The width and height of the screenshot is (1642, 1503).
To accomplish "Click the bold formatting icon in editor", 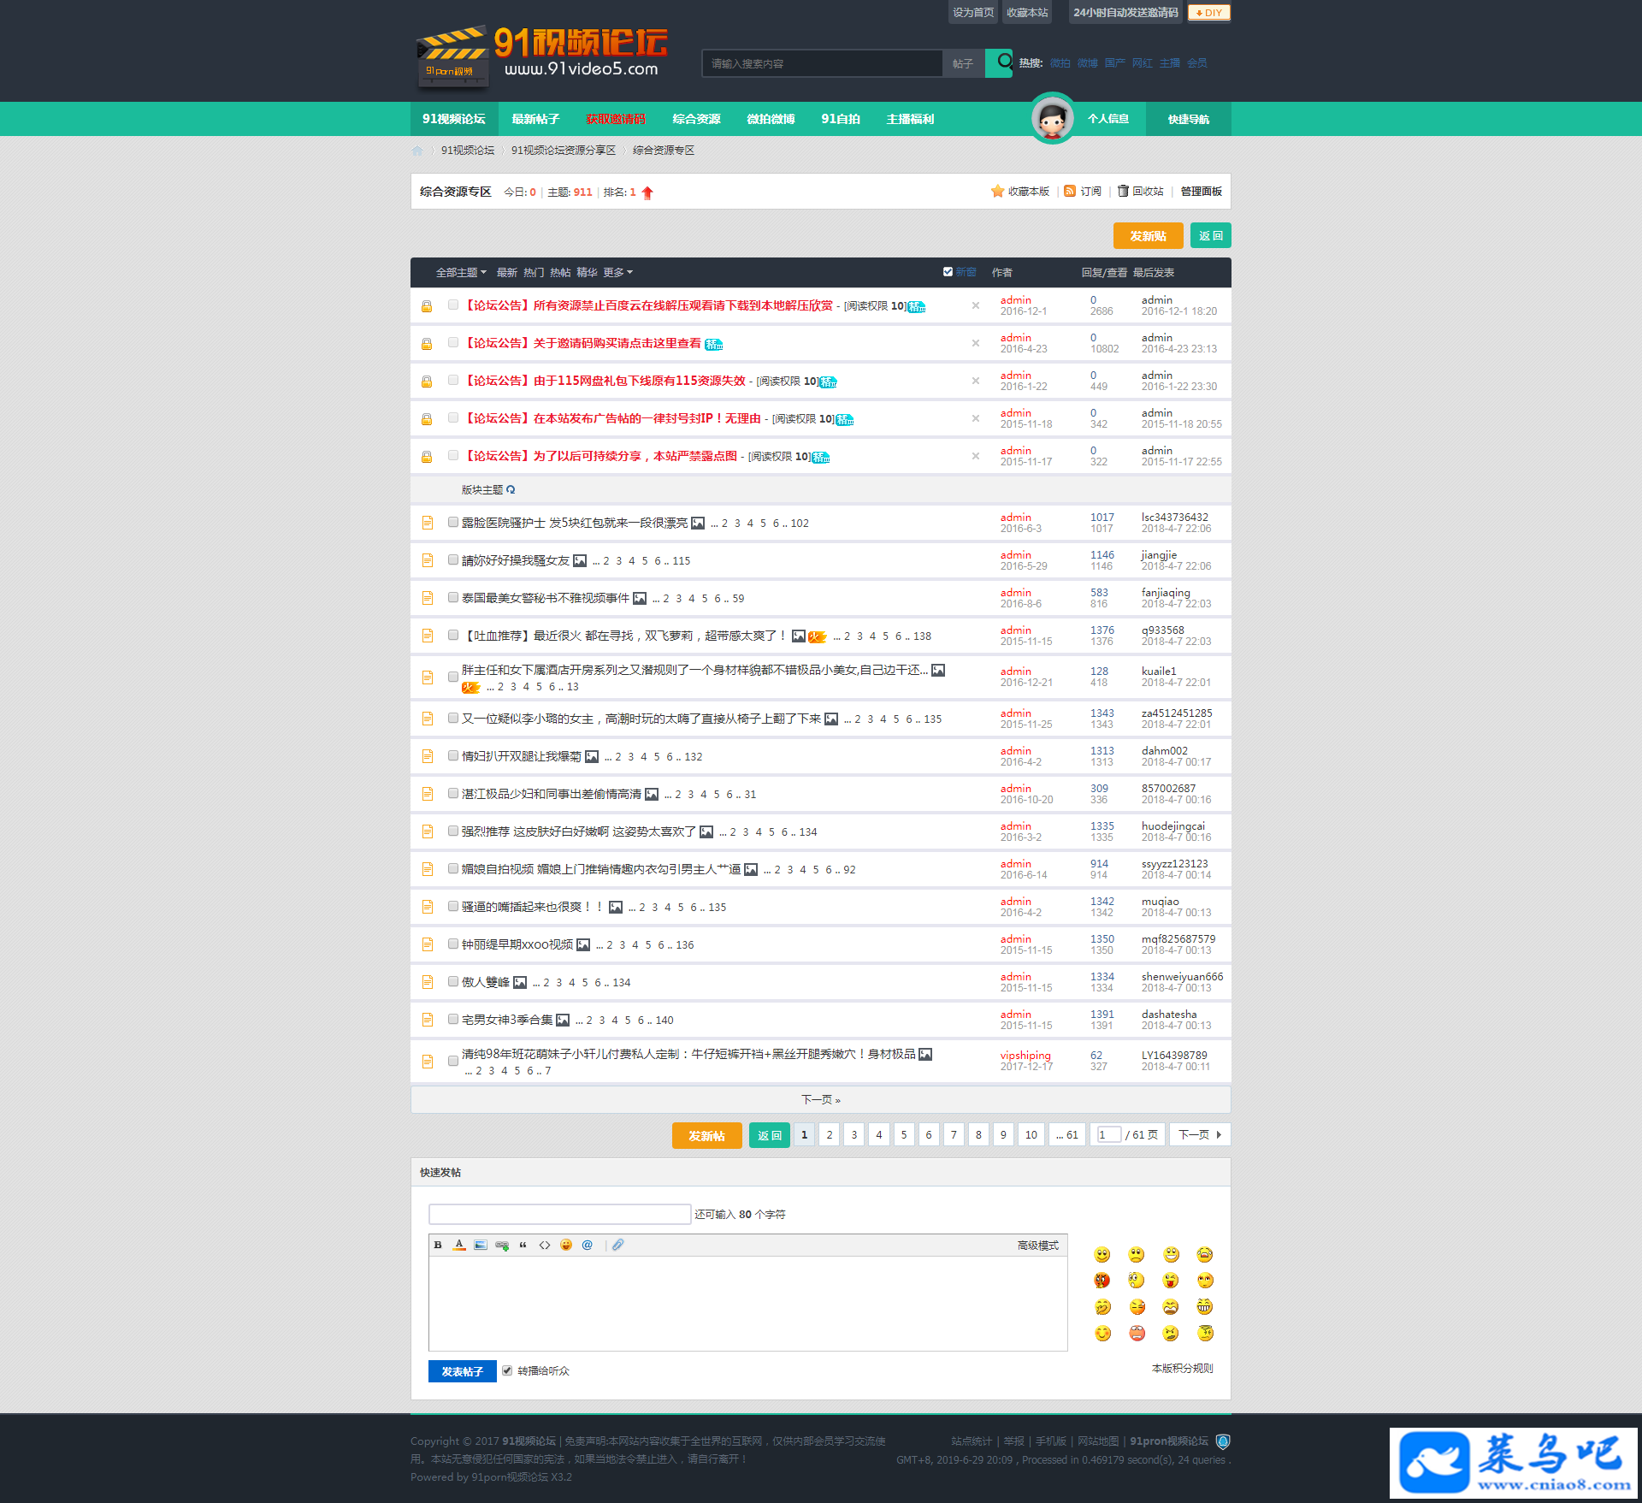I will (438, 1245).
